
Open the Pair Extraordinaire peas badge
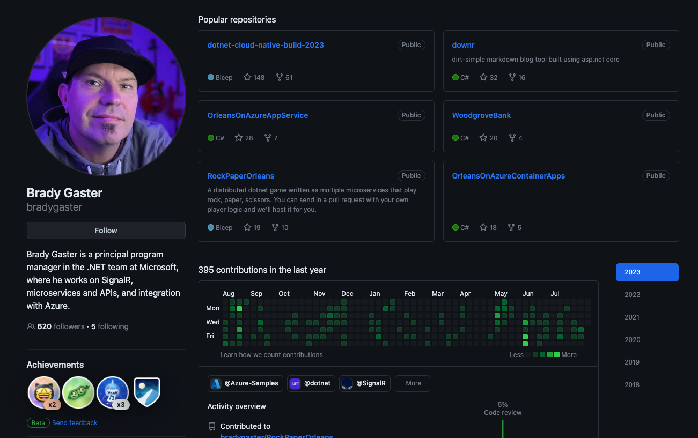pos(78,392)
